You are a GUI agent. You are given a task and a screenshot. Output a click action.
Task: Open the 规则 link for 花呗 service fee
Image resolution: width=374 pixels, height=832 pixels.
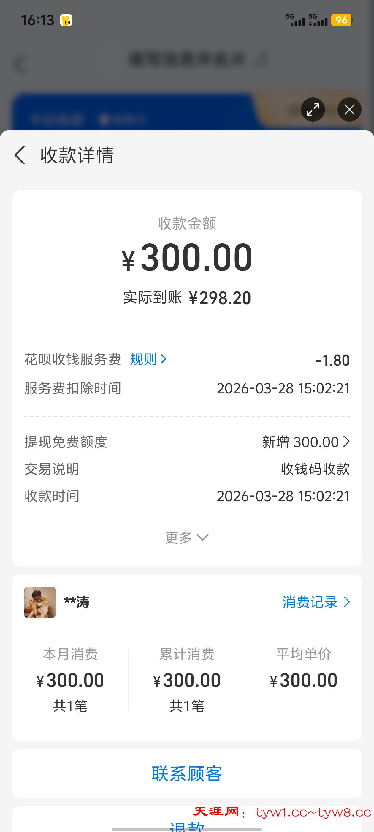pyautogui.click(x=144, y=359)
